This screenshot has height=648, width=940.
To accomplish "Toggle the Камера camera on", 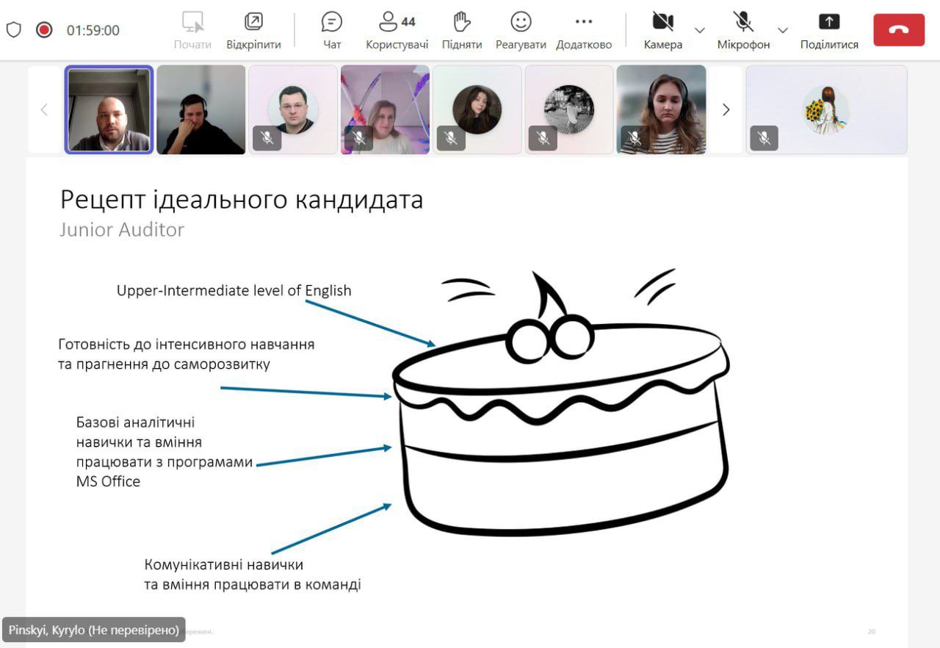I will tap(662, 30).
